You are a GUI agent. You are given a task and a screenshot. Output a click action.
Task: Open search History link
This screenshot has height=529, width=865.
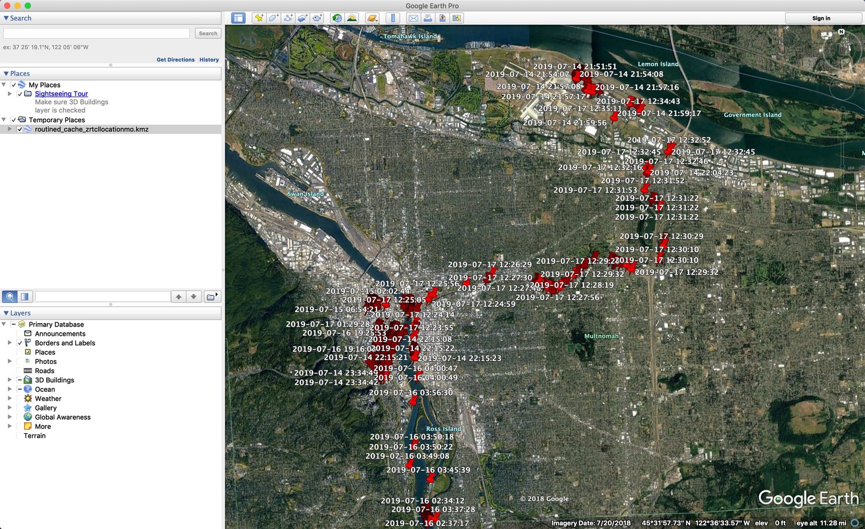click(x=209, y=59)
